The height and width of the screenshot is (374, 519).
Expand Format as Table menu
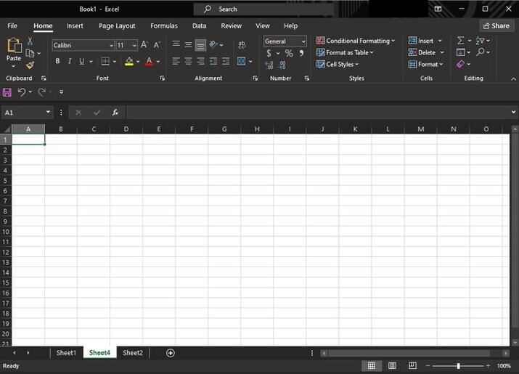coord(345,52)
